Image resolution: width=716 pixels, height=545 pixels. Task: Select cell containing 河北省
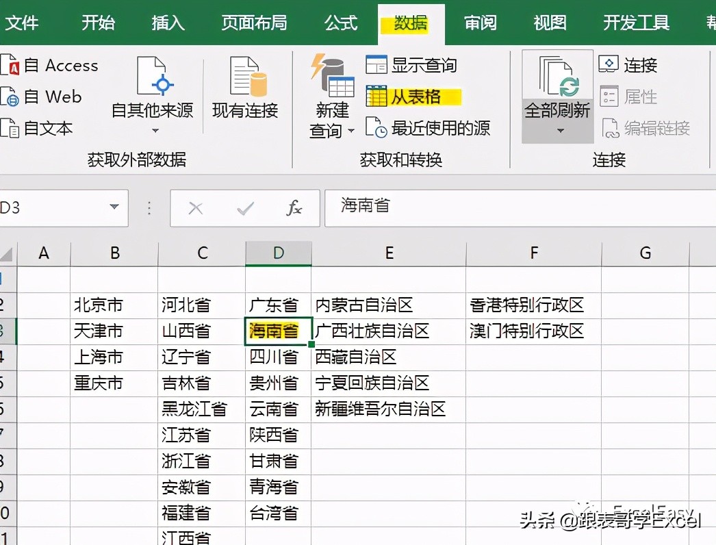click(x=202, y=305)
